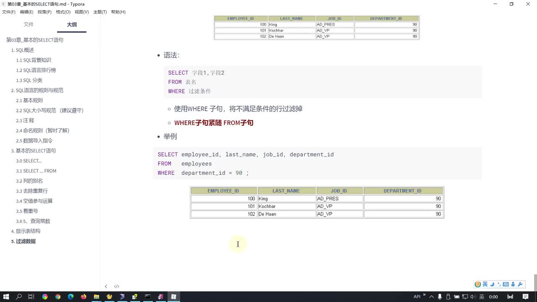Open the 主题(T) menu
This screenshot has height=302, width=537.
tap(100, 12)
